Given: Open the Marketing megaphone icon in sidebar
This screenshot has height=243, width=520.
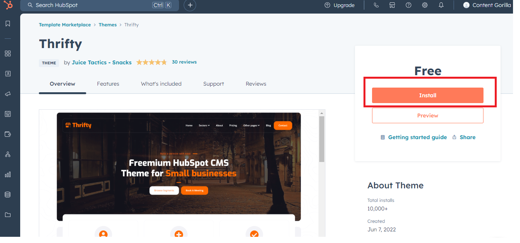Looking at the screenshot, I should click(8, 94).
